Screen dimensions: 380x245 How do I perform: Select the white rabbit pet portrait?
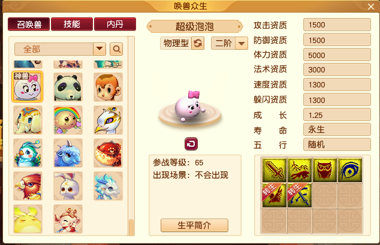coord(68,186)
